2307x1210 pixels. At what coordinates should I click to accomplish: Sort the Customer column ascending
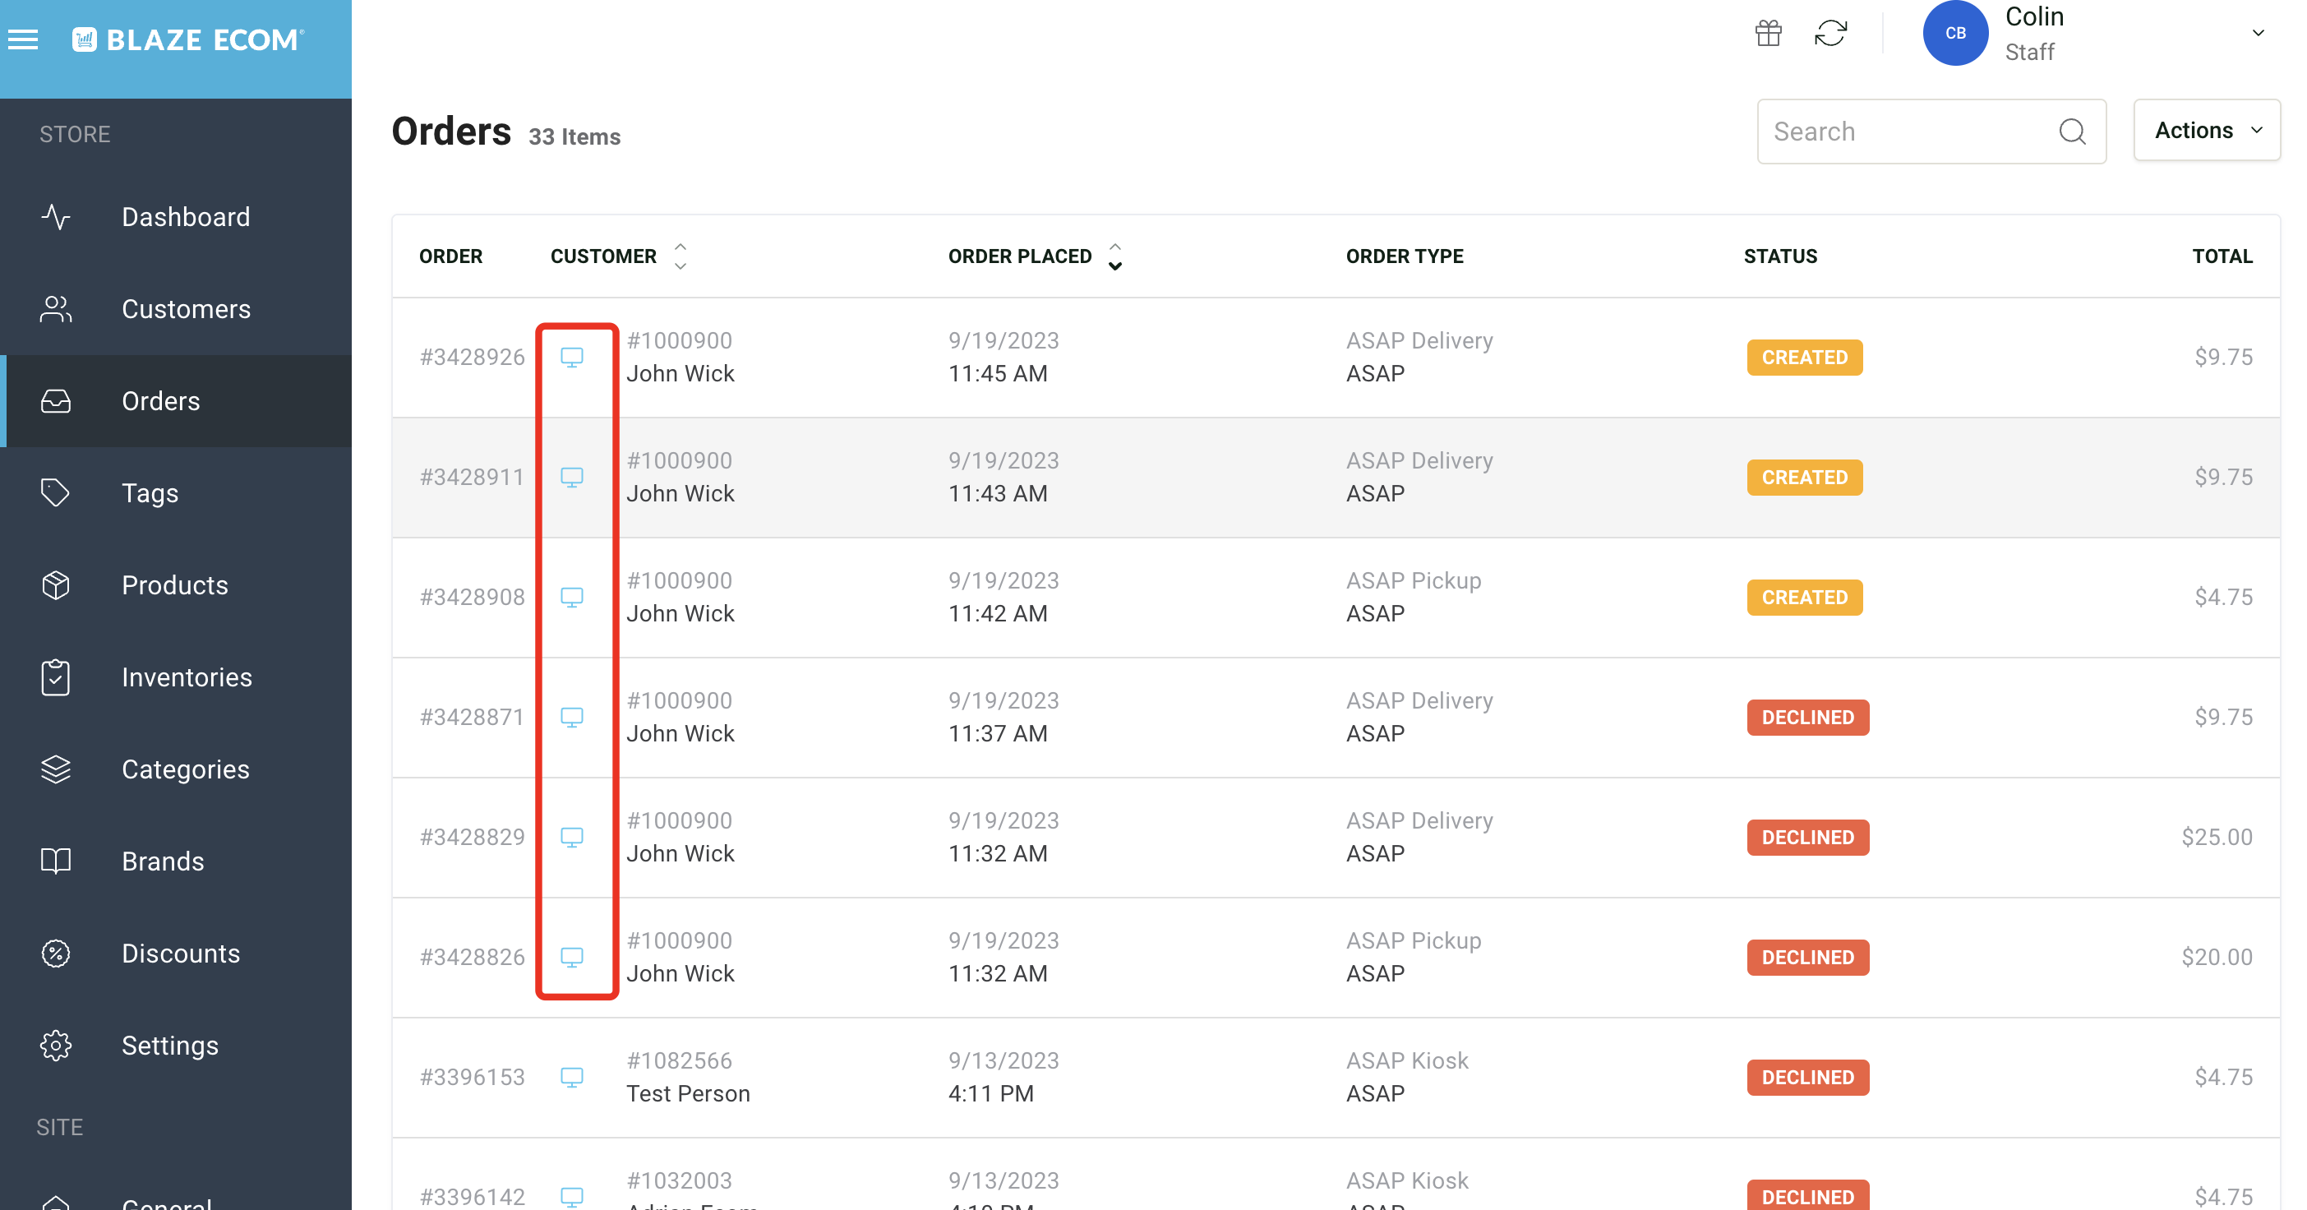pos(681,247)
